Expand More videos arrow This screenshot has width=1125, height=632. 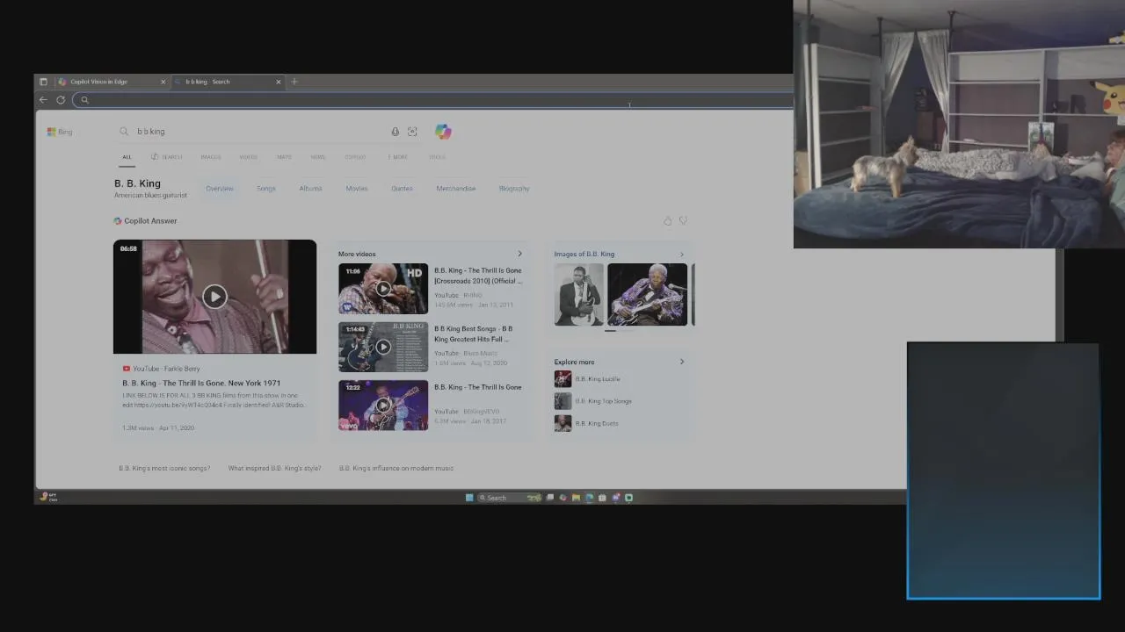(x=519, y=255)
